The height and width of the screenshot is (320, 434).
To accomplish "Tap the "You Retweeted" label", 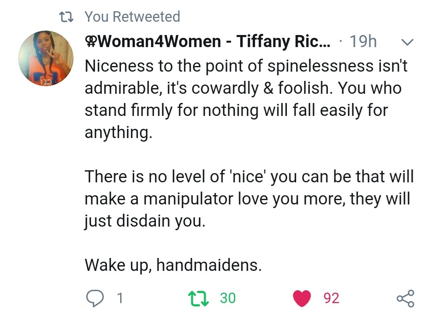I will (x=133, y=17).
